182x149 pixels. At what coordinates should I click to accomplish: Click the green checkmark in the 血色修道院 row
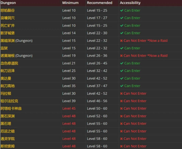tap(122, 63)
